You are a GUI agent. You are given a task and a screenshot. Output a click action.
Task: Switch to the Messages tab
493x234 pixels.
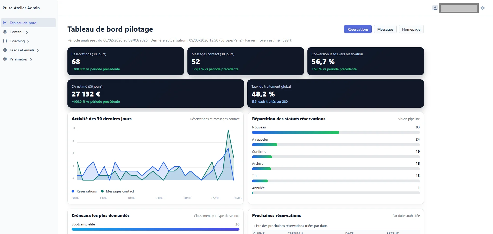(x=385, y=29)
